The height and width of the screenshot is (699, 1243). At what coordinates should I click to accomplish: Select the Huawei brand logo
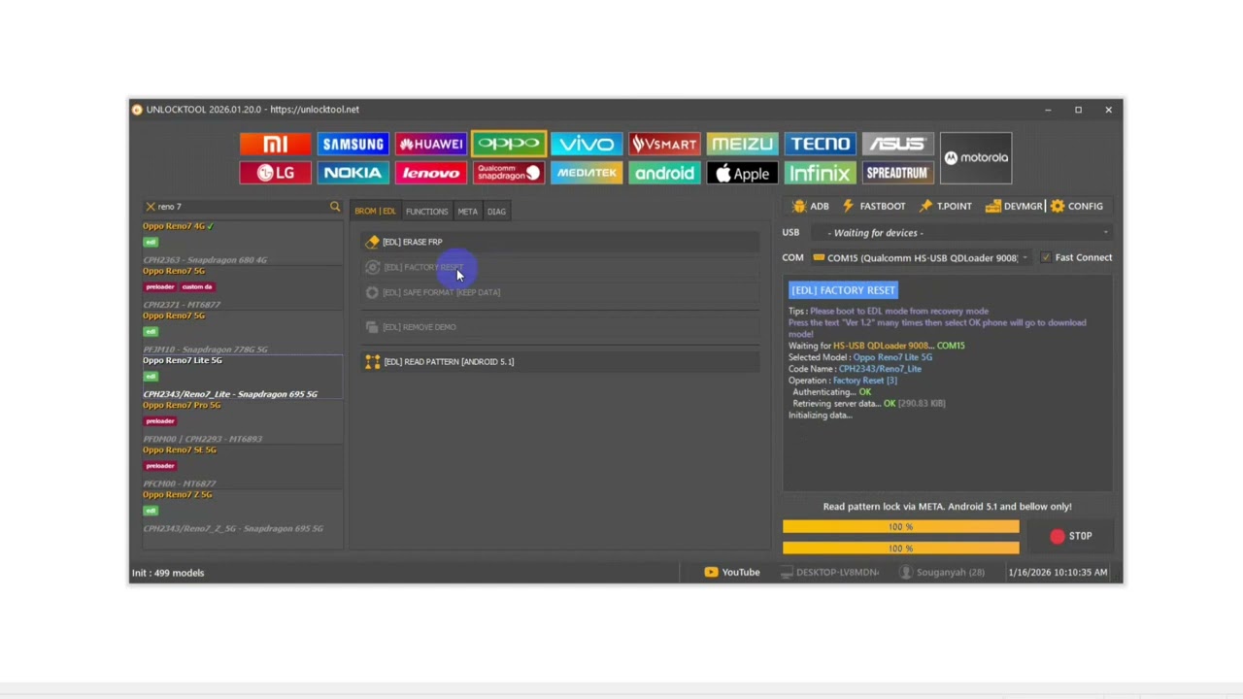click(x=430, y=144)
